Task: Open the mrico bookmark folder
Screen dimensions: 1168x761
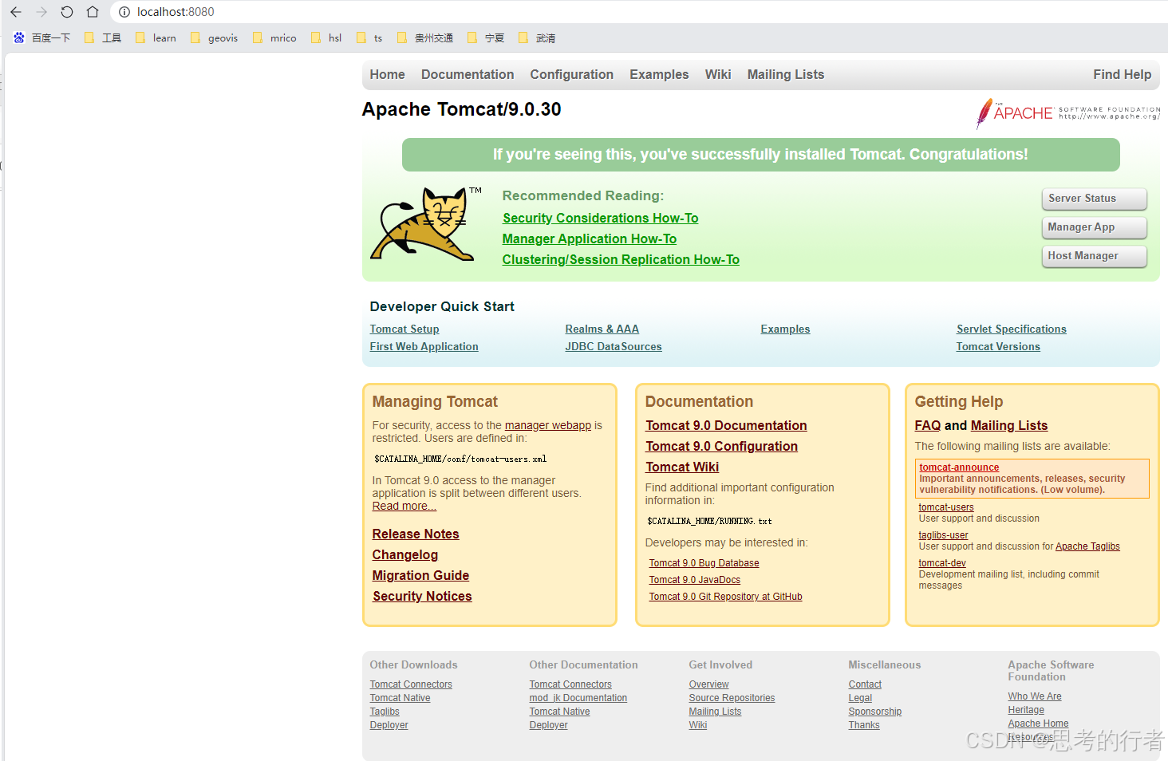Action: [274, 37]
